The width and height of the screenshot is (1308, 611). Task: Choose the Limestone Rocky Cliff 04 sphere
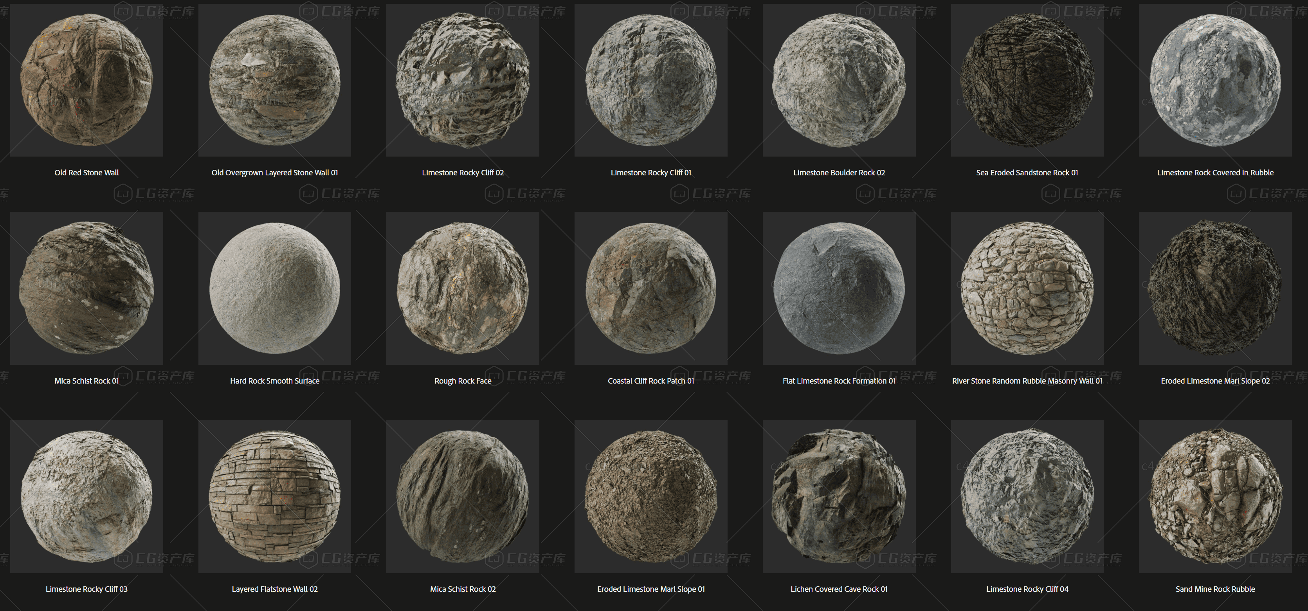point(1027,496)
